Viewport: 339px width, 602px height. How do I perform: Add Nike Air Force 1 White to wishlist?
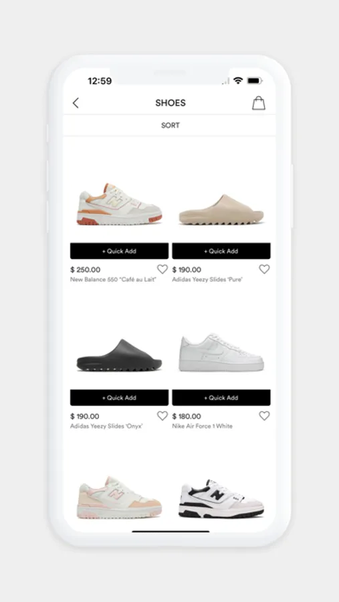(x=264, y=416)
